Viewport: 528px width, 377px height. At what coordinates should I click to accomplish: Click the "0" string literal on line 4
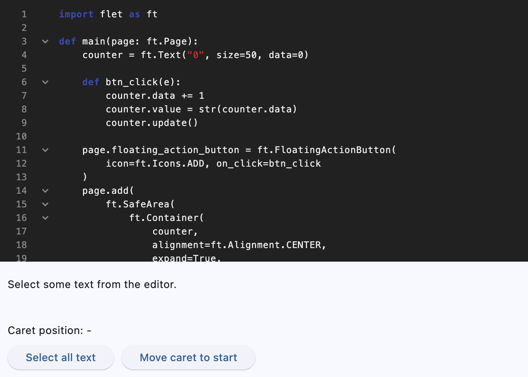(198, 55)
